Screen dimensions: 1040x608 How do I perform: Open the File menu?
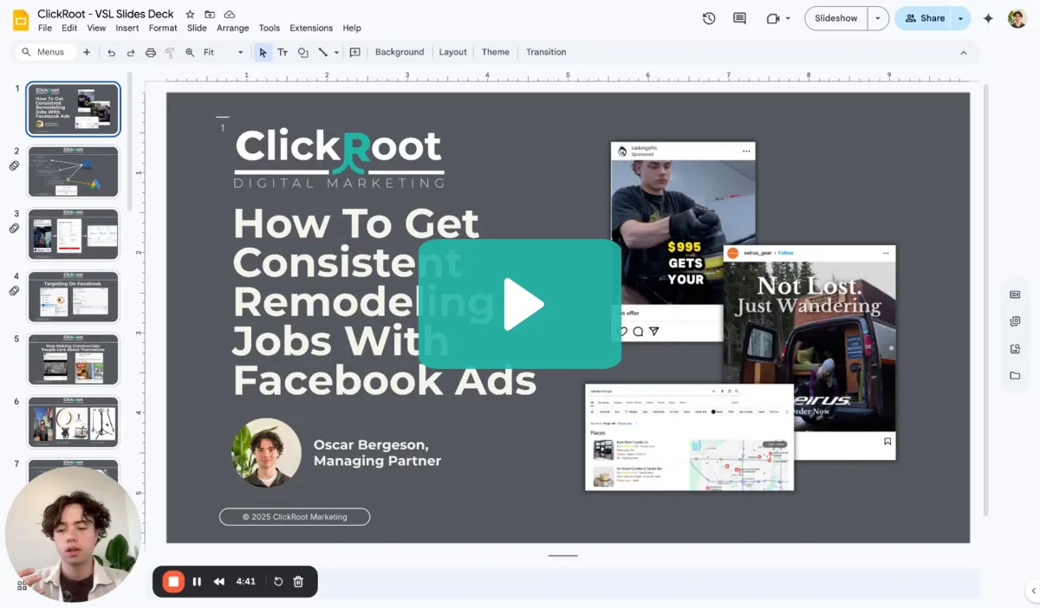45,28
